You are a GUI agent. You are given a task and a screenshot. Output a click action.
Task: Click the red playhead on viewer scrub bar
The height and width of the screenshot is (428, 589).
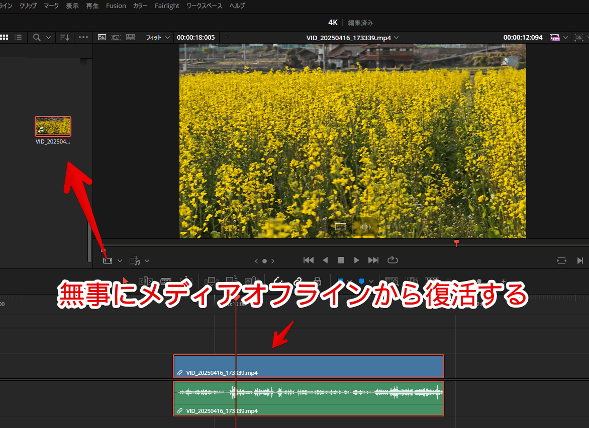456,243
